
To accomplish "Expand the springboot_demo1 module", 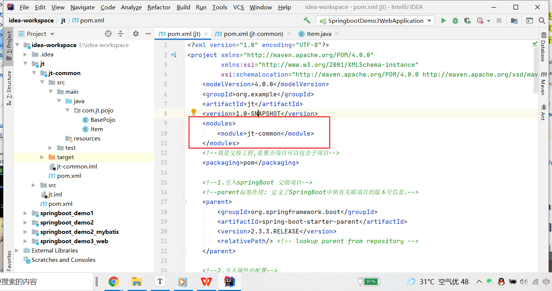I will [x=25, y=213].
